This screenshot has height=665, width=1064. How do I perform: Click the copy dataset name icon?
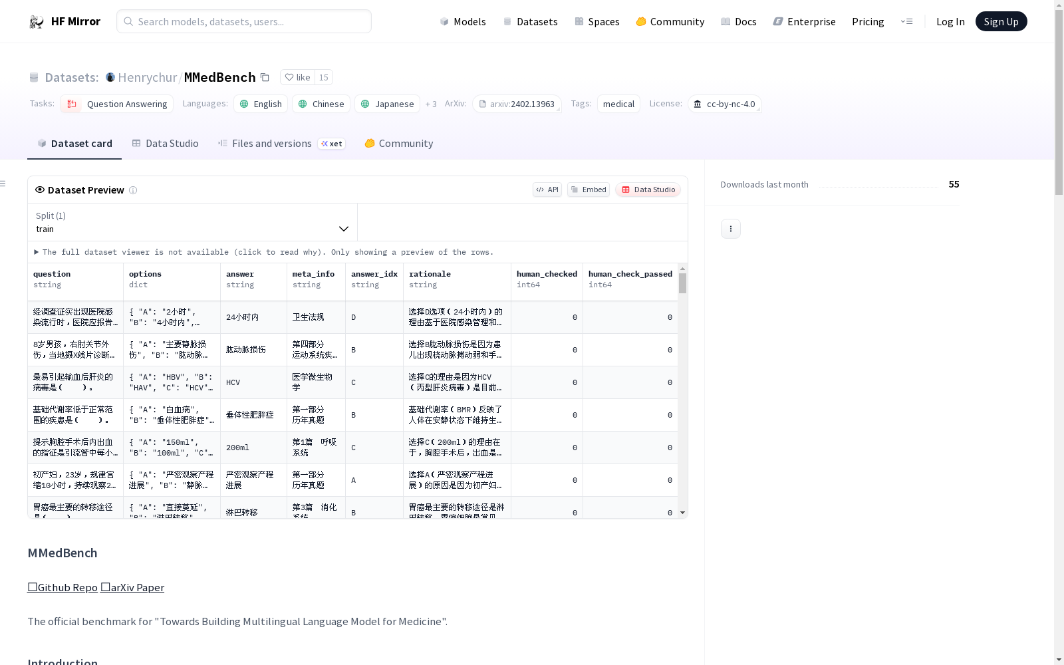point(265,77)
